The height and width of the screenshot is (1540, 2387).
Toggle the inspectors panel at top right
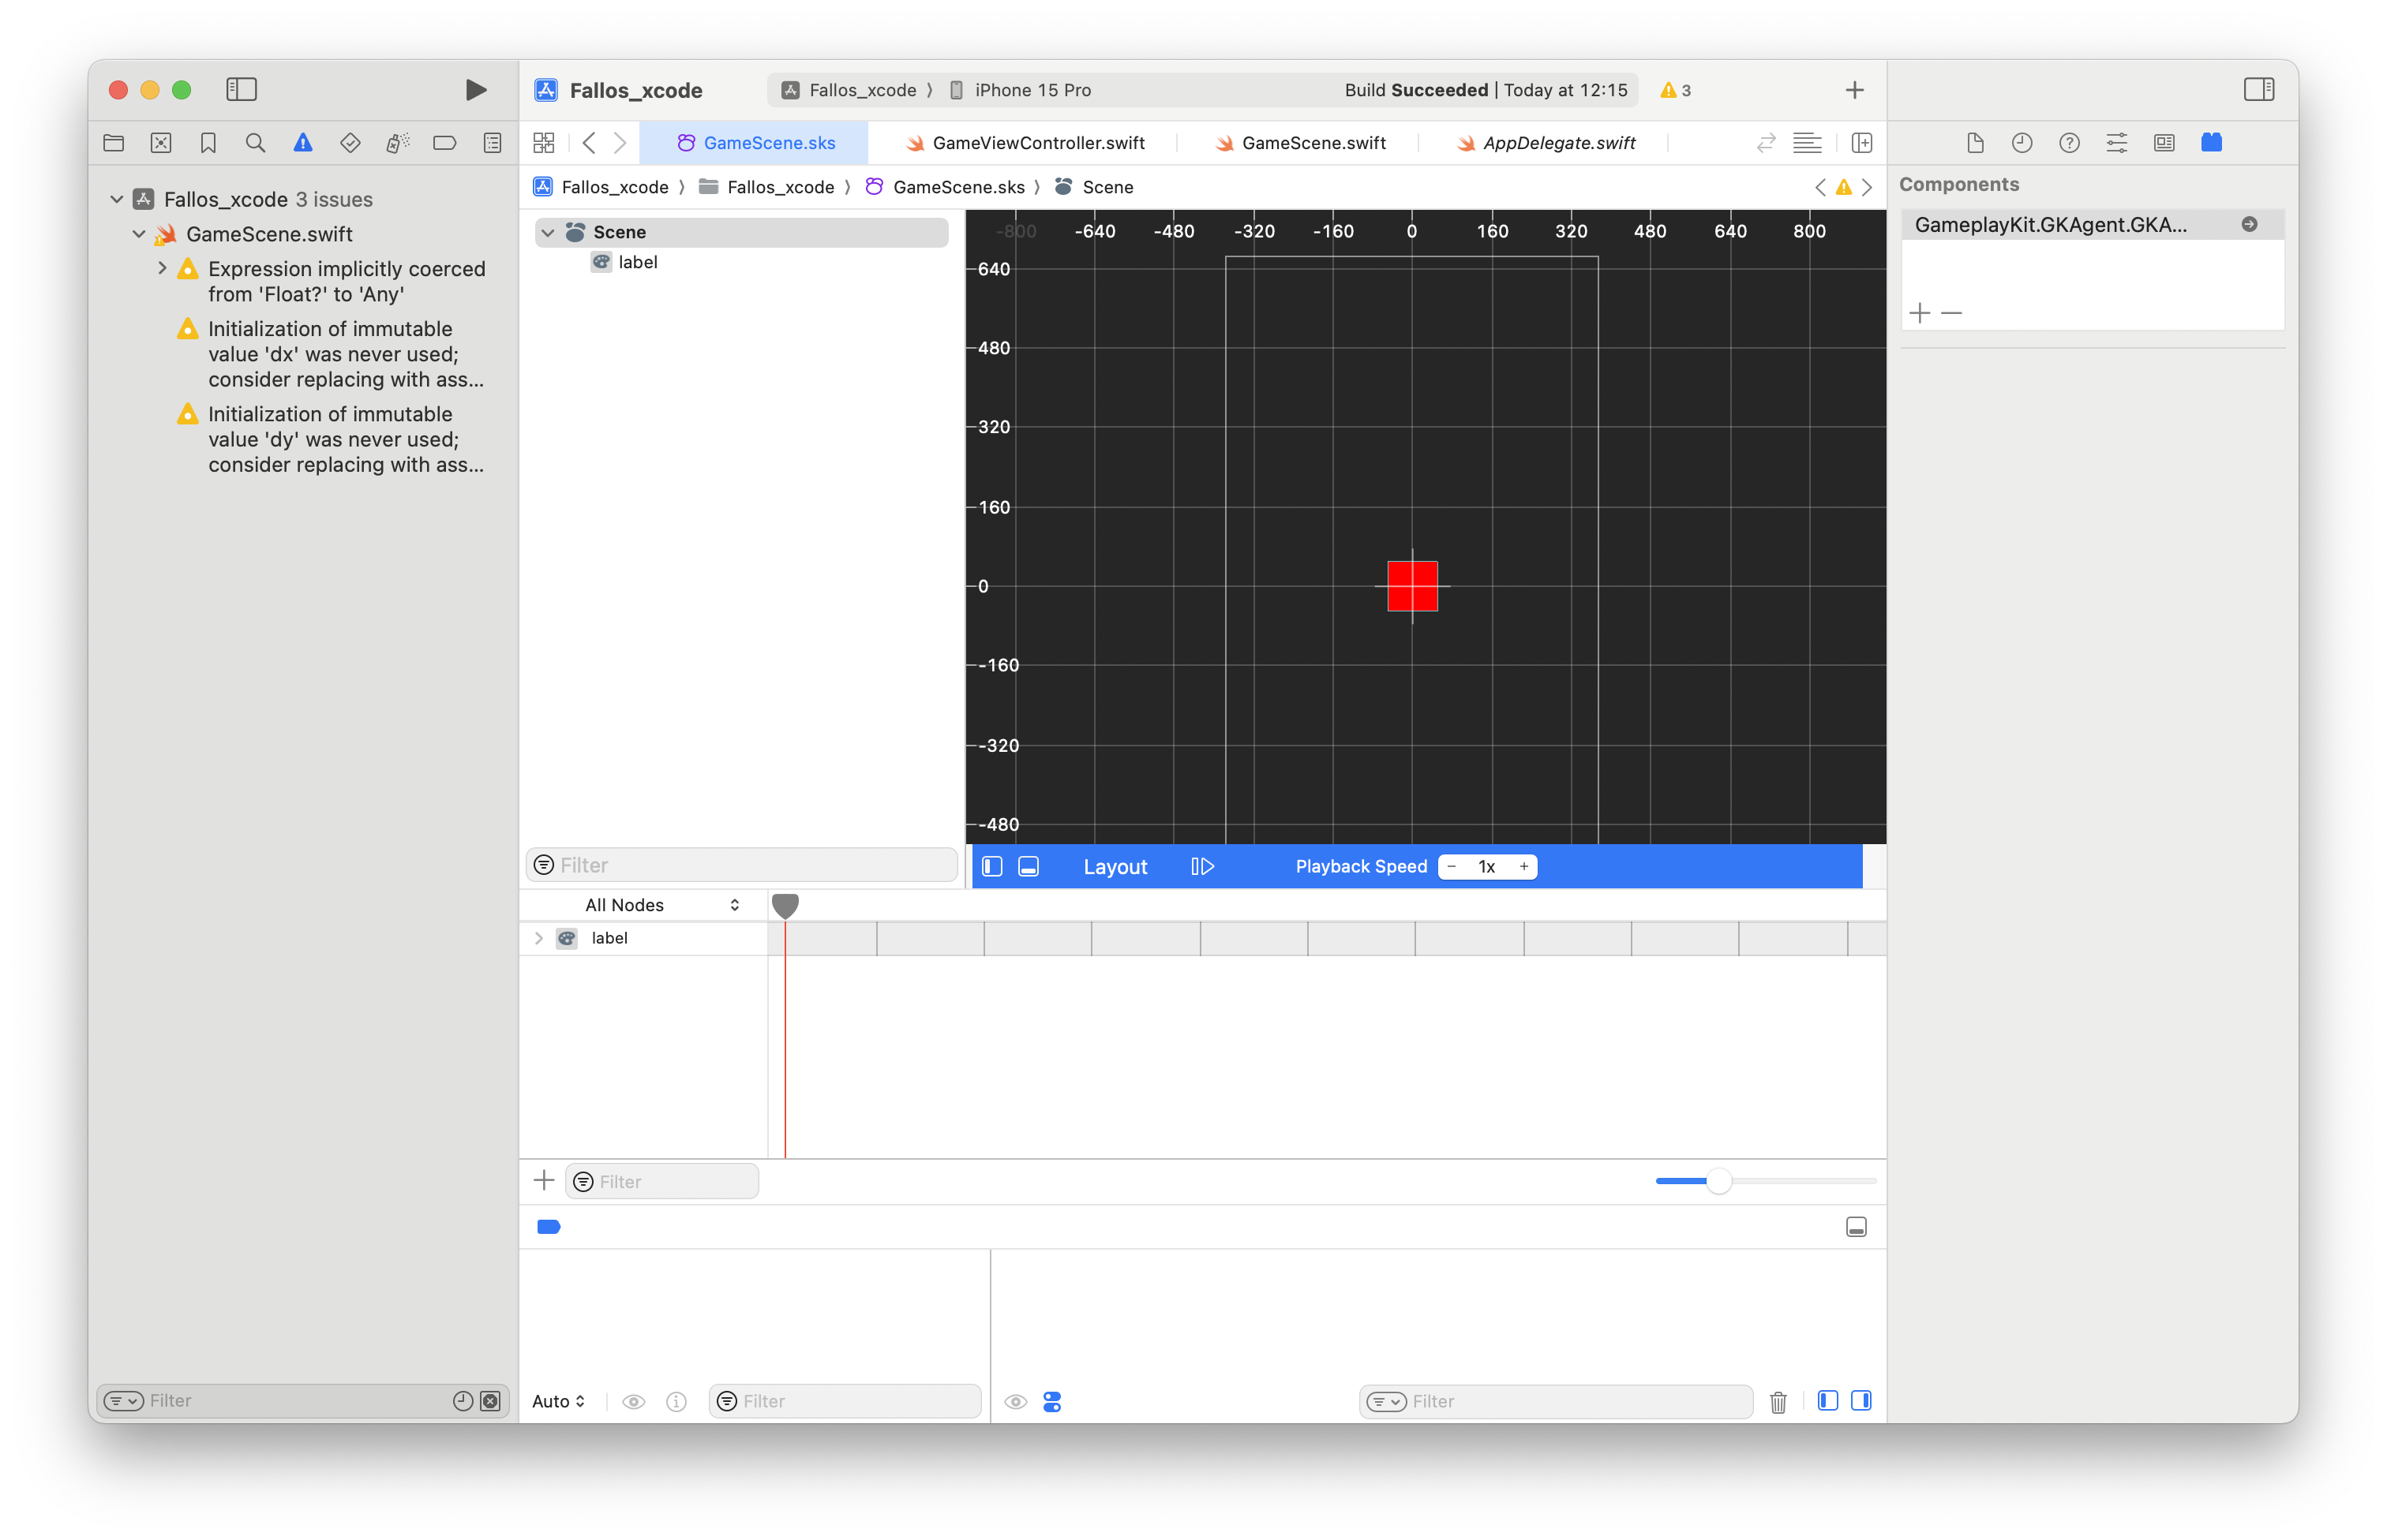pos(2259,90)
